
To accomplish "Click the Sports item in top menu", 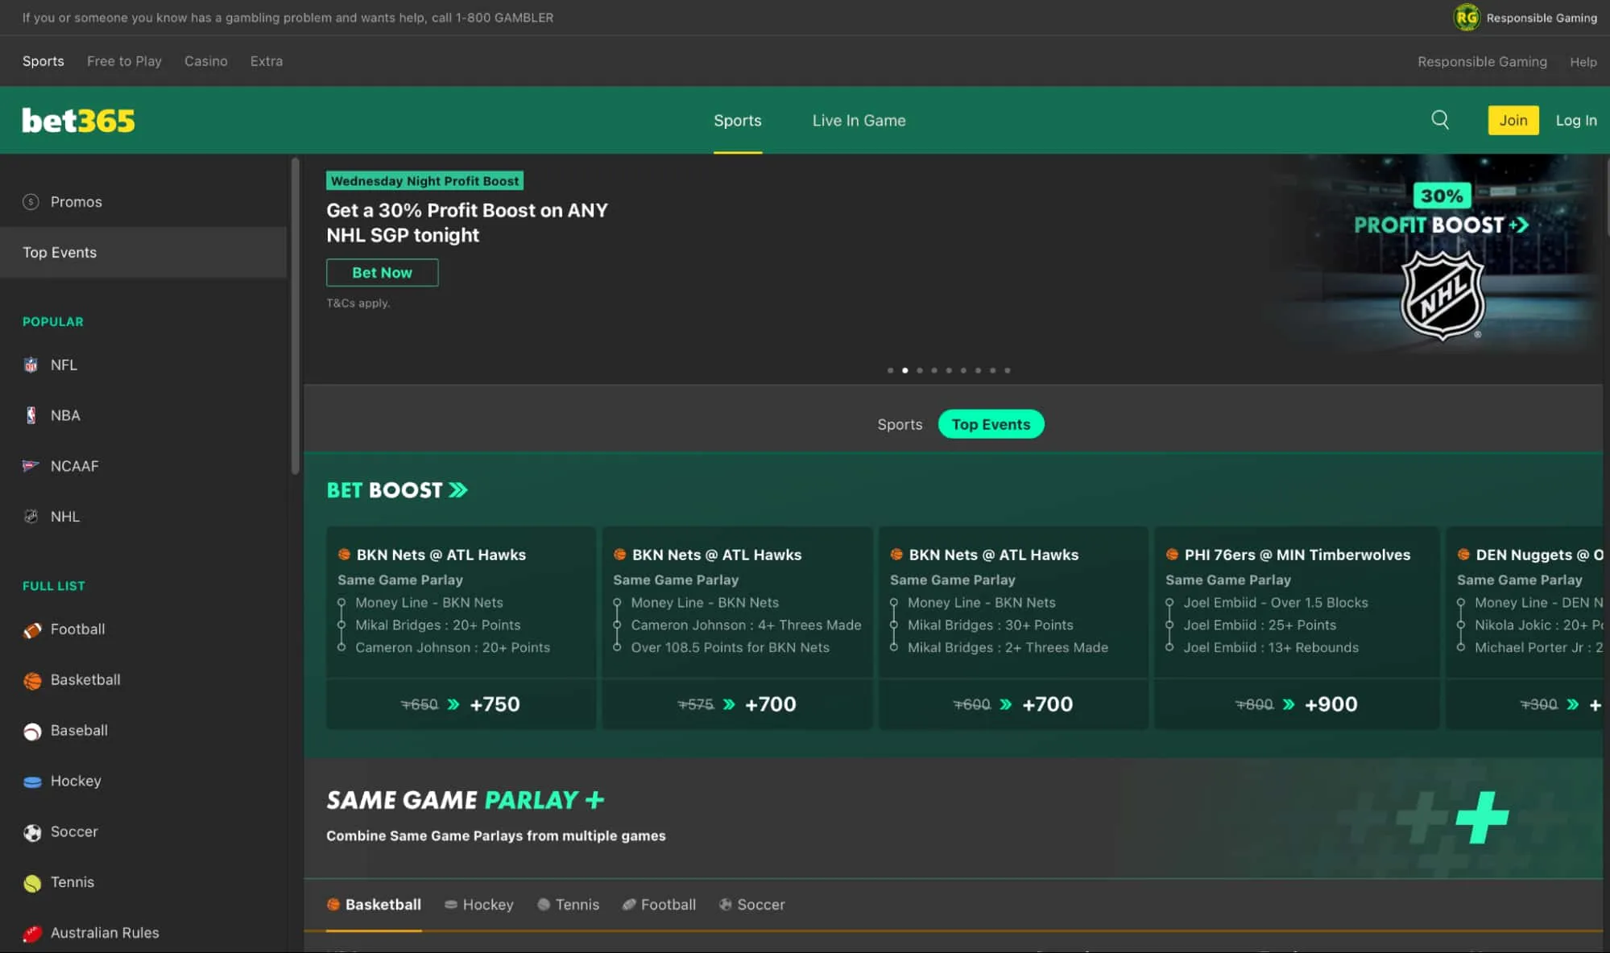I will (x=43, y=61).
